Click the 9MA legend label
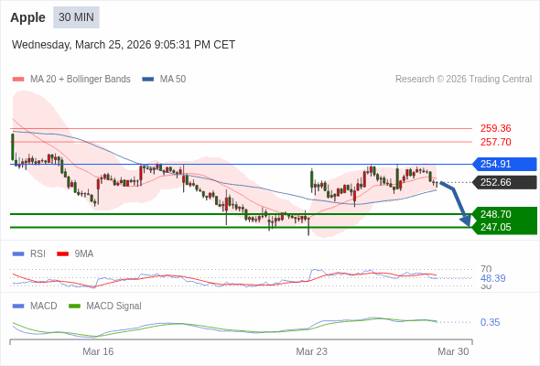The width and height of the screenshot is (540, 366). pyautogui.click(x=84, y=254)
